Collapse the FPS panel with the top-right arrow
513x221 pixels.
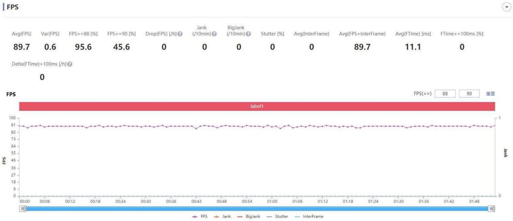point(505,8)
